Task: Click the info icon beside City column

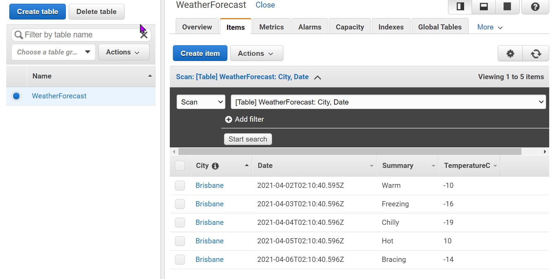Action: pyautogui.click(x=215, y=166)
